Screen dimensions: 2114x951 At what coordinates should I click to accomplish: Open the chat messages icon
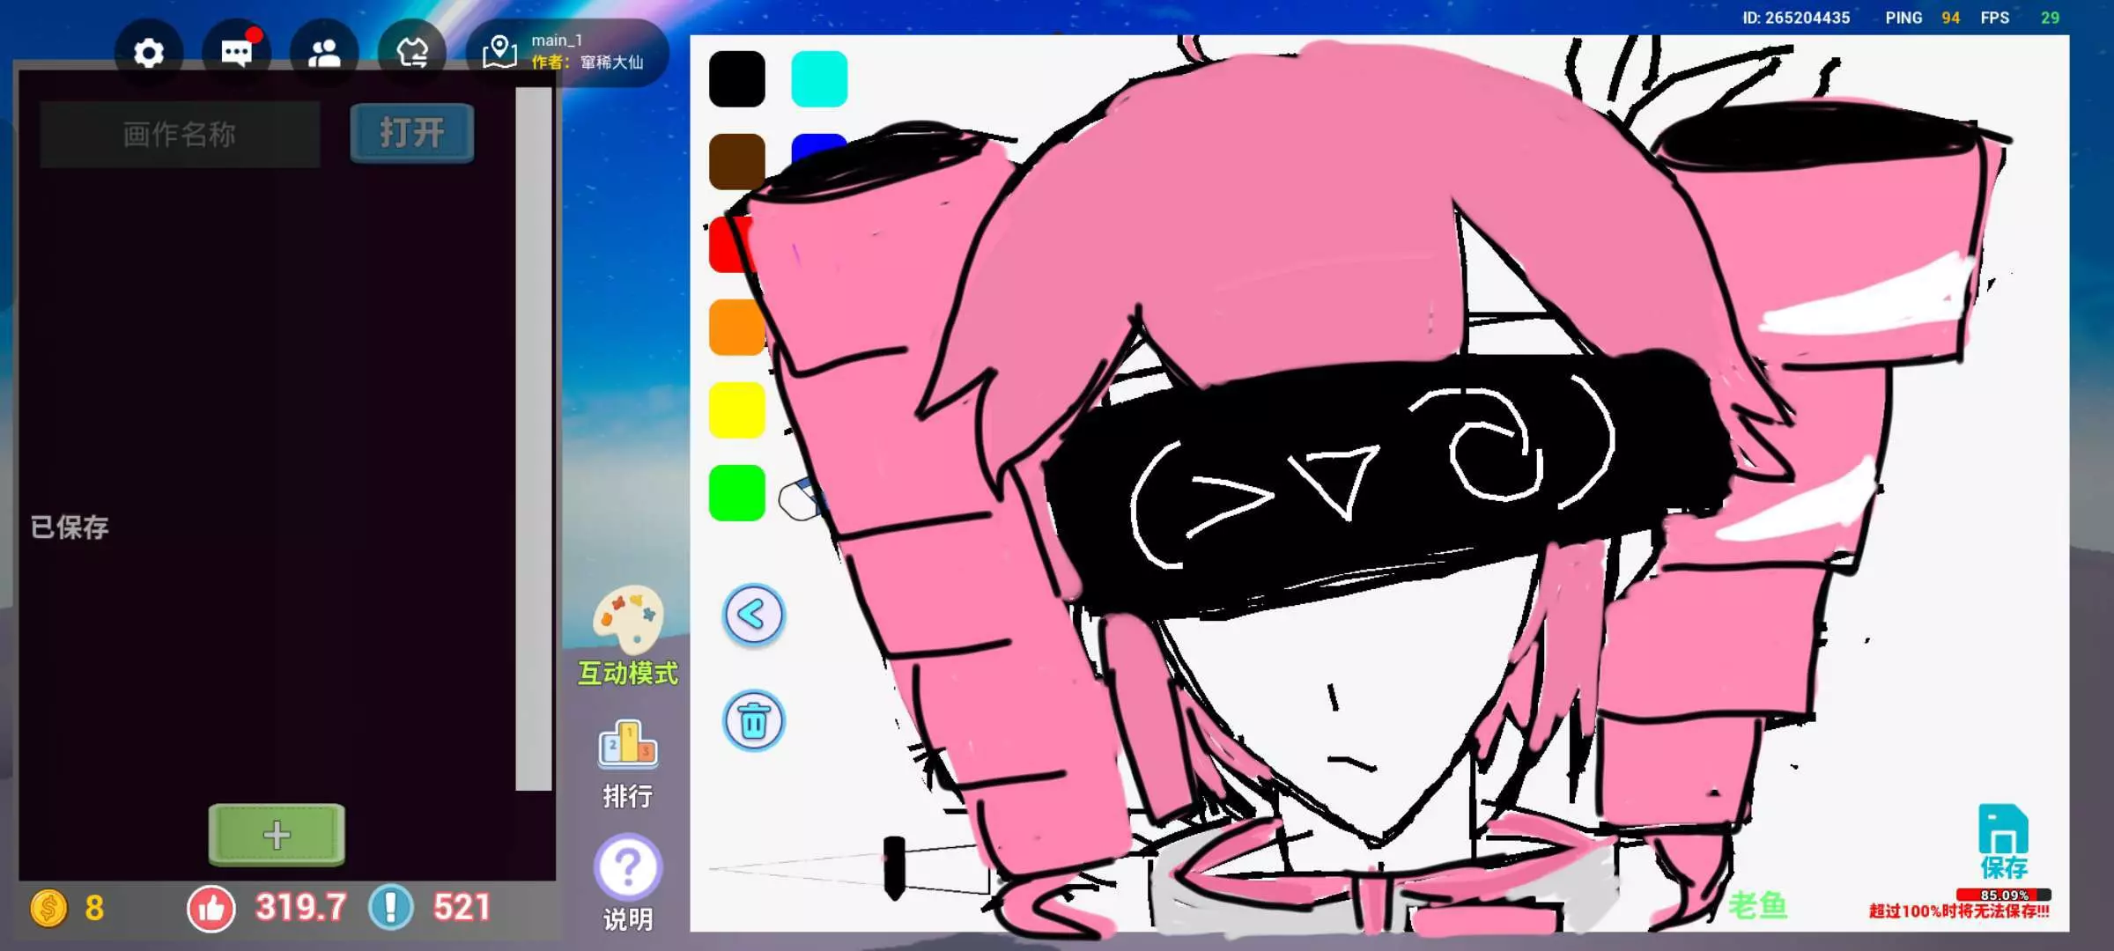click(x=236, y=54)
